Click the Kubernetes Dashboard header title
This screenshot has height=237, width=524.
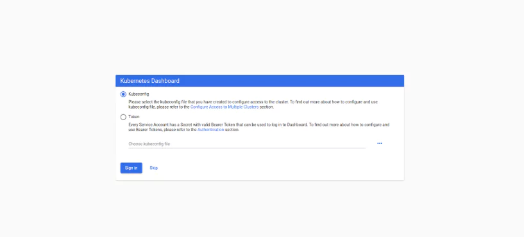click(x=149, y=81)
